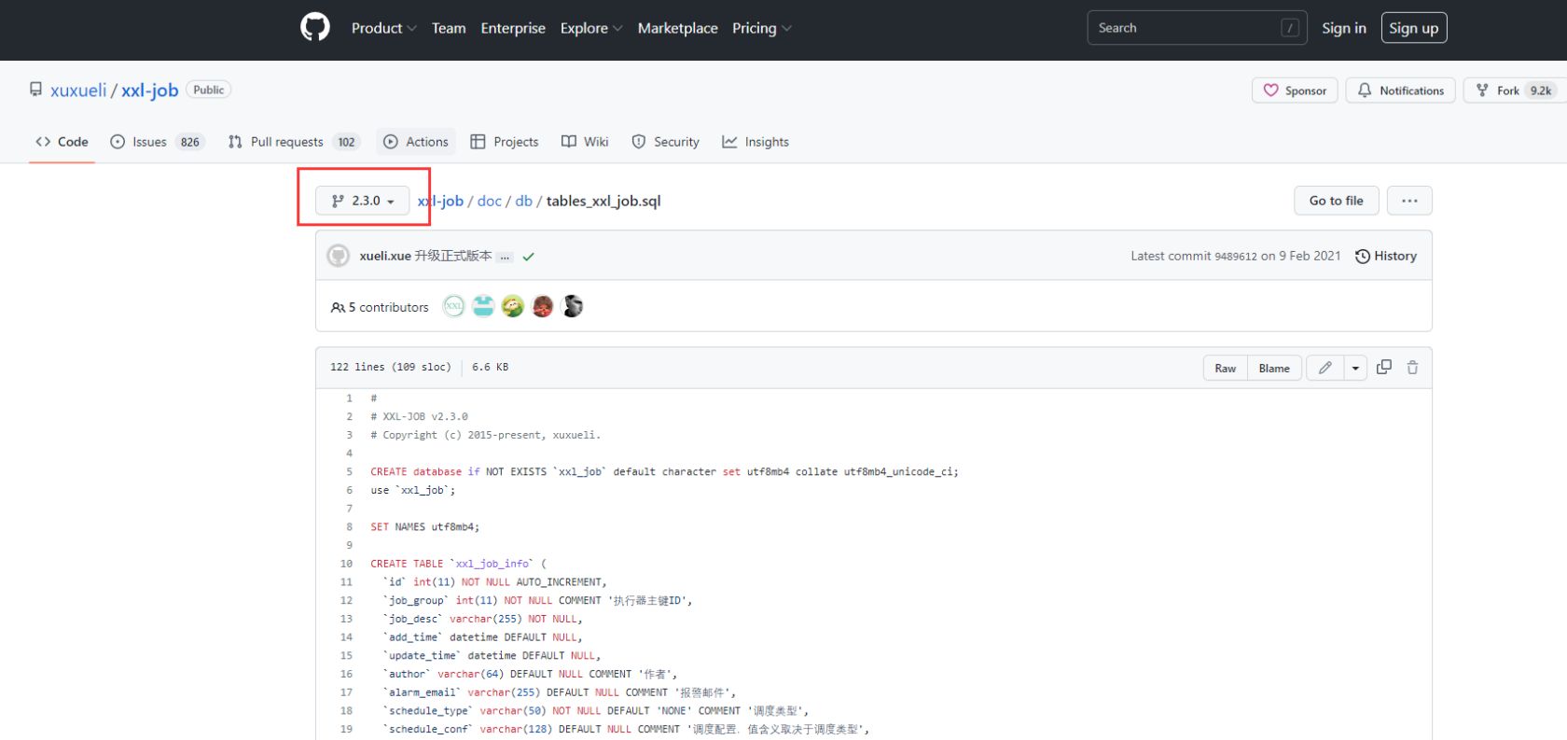Viewport: 1567px width, 740px height.
Task: Expand the commit message ellipsis
Action: [505, 257]
